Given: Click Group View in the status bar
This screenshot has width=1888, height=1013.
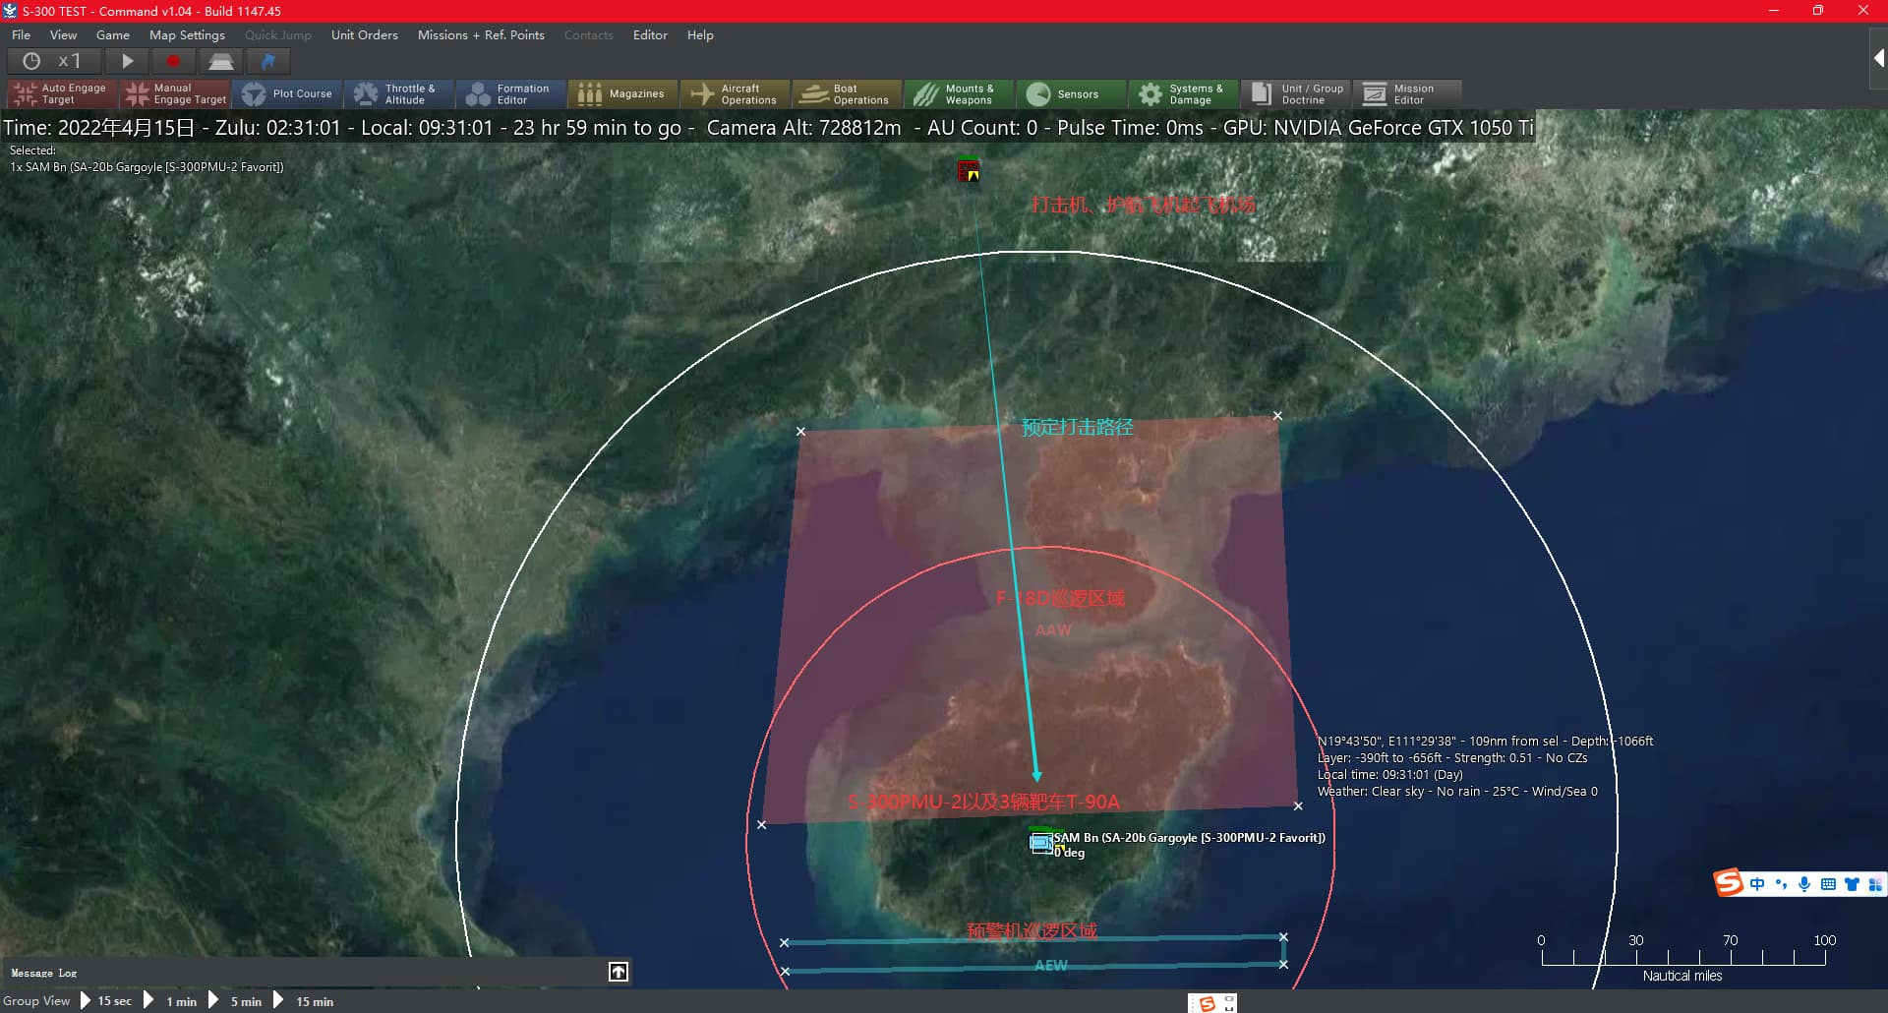Looking at the screenshot, I should [x=36, y=1001].
